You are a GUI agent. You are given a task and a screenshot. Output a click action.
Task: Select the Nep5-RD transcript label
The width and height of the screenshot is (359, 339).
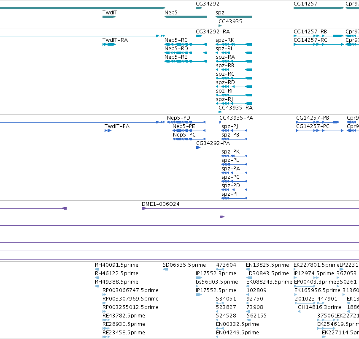coord(176,49)
